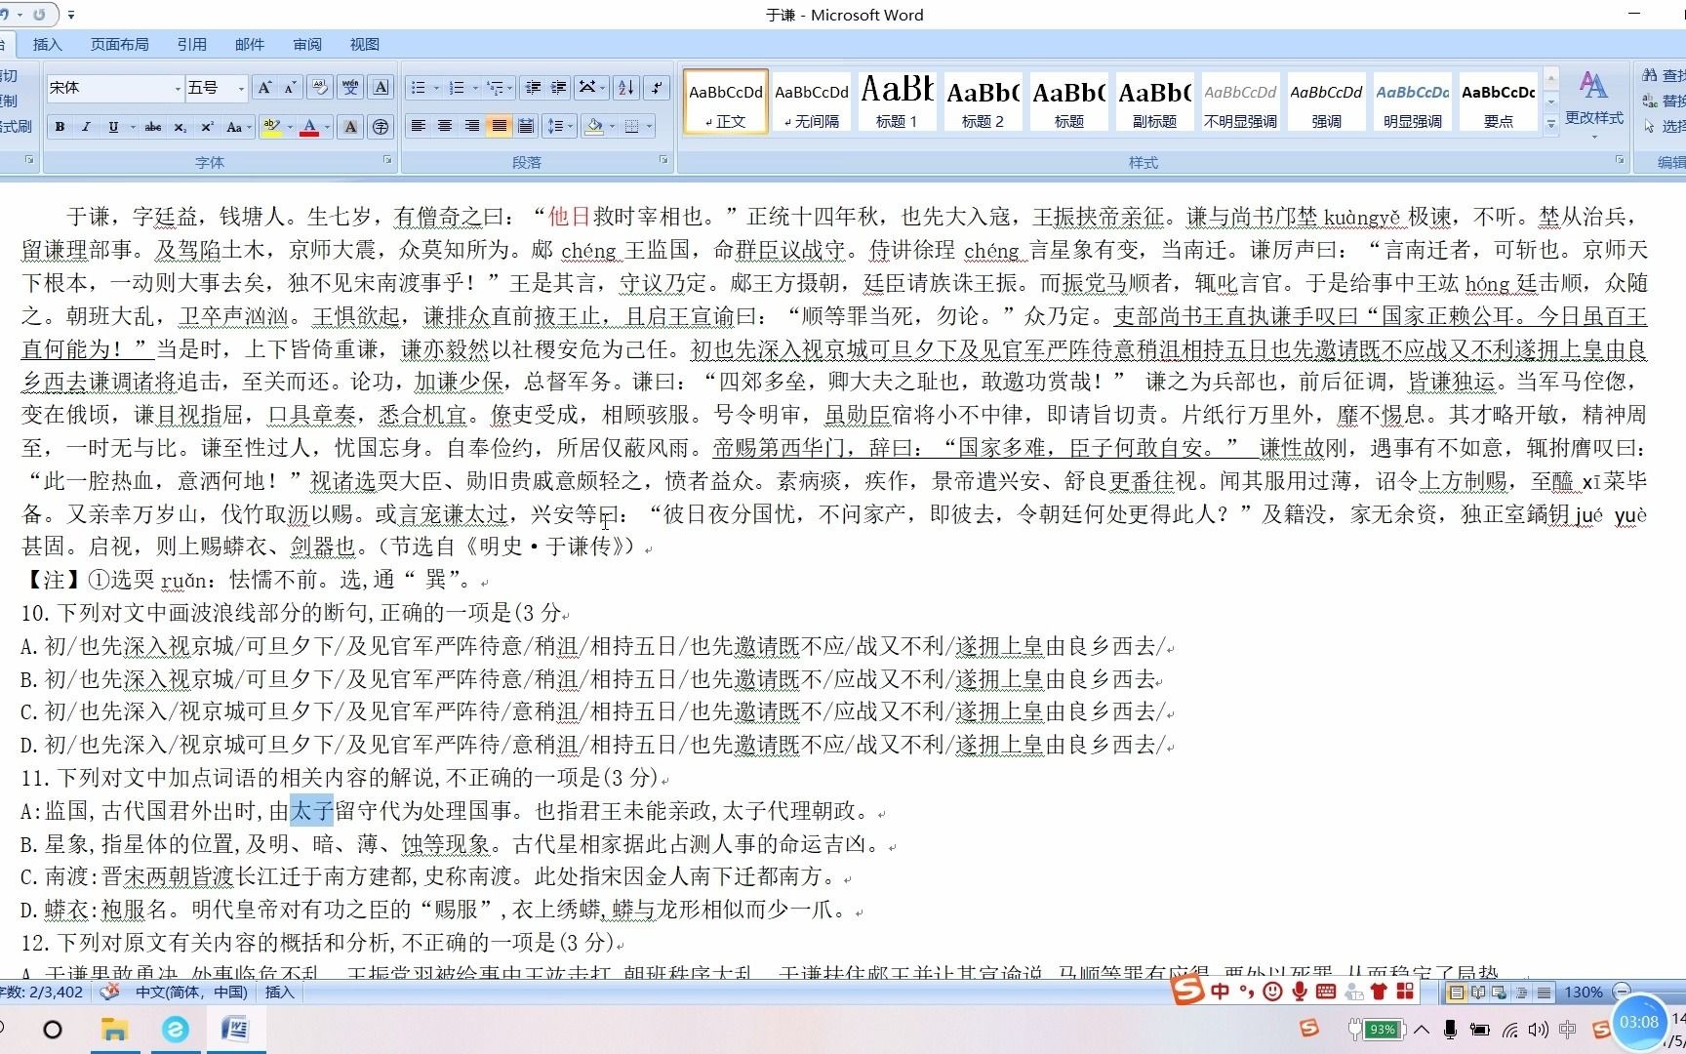Open the highlight color dropdown arrow
Image resolution: width=1686 pixels, height=1054 pixels.
click(290, 127)
